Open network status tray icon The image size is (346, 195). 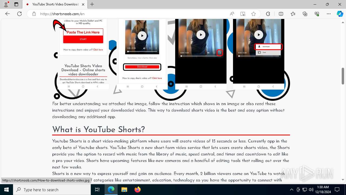coord(305,190)
